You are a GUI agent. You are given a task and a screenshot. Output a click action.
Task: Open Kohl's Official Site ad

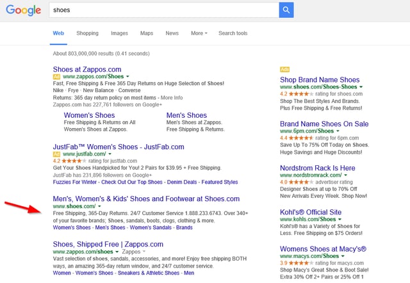tap(311, 212)
